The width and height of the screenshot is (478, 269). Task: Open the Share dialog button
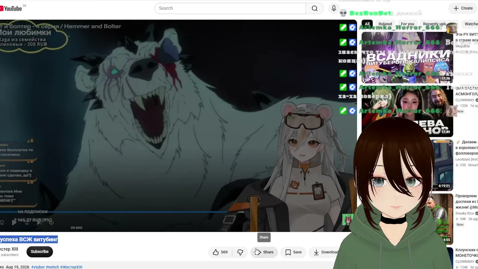pyautogui.click(x=264, y=252)
